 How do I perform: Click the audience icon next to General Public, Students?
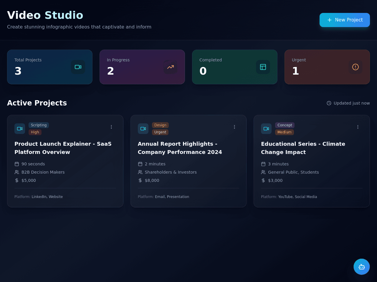coord(263,172)
